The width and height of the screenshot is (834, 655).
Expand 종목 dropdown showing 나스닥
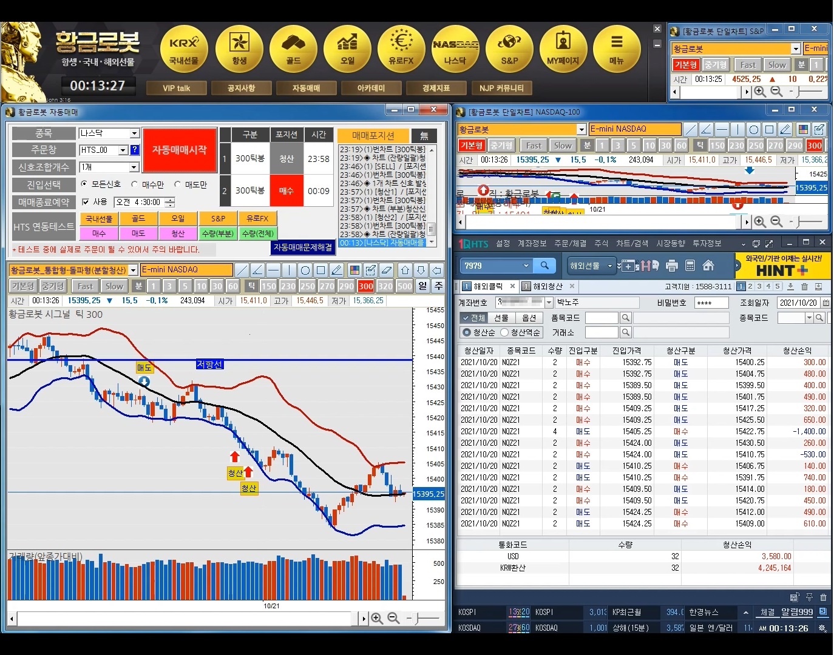135,133
